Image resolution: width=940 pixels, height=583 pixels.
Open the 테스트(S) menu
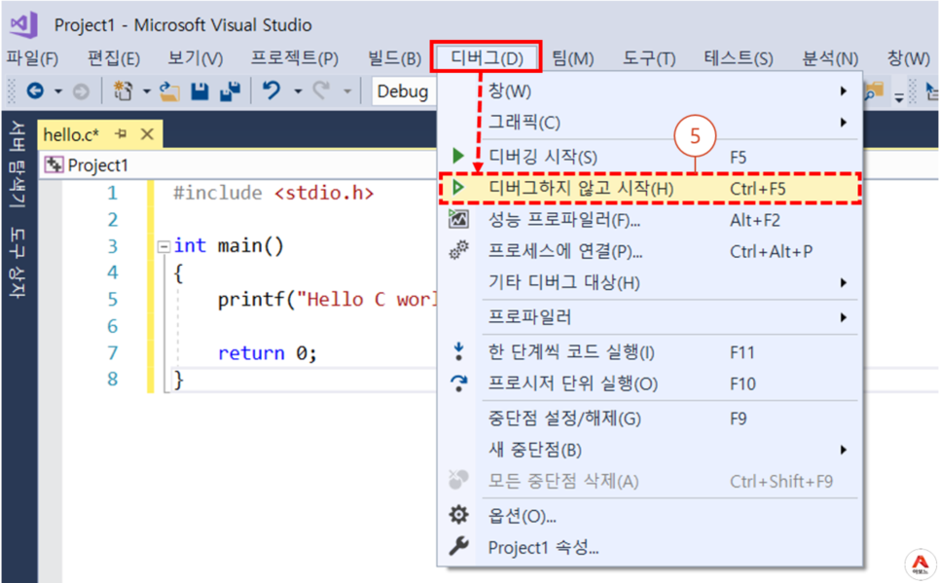point(738,58)
